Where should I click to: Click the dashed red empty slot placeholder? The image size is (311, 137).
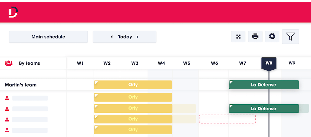click(227, 119)
